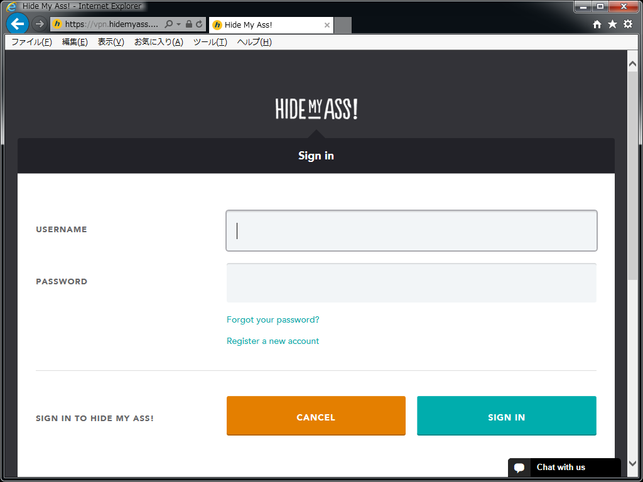Refresh the page with reload icon
The height and width of the screenshot is (482, 643).
coord(199,24)
